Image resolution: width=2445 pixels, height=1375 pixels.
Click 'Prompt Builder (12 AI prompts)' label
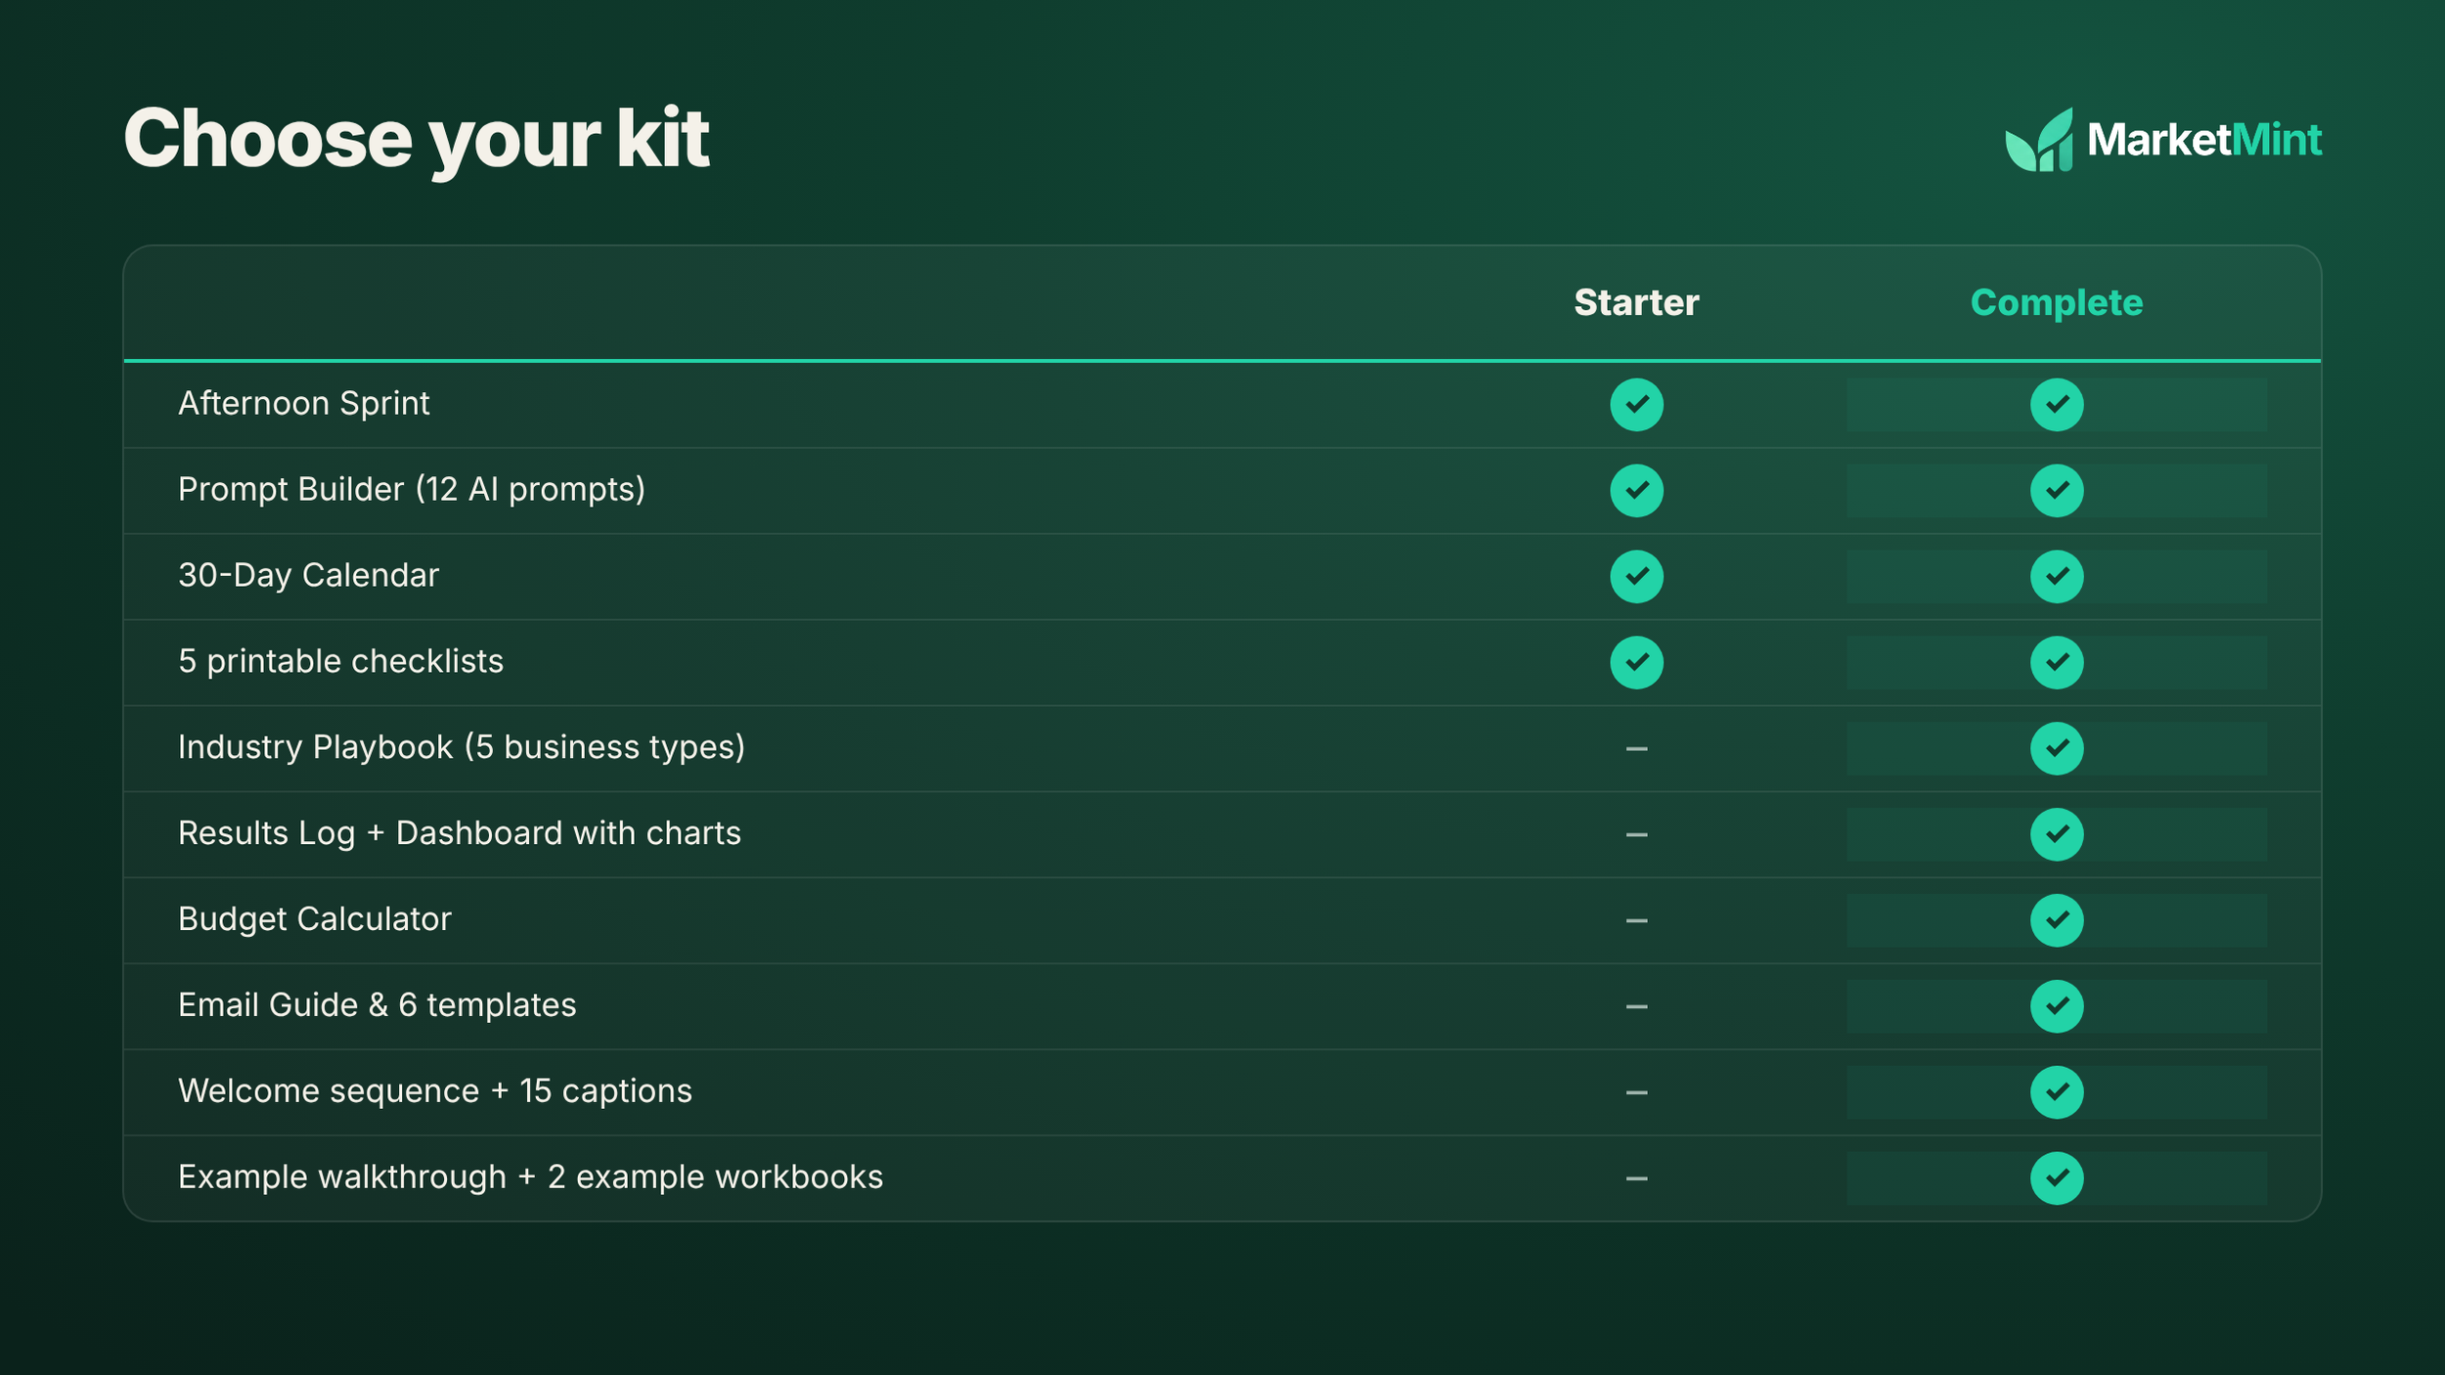point(412,490)
